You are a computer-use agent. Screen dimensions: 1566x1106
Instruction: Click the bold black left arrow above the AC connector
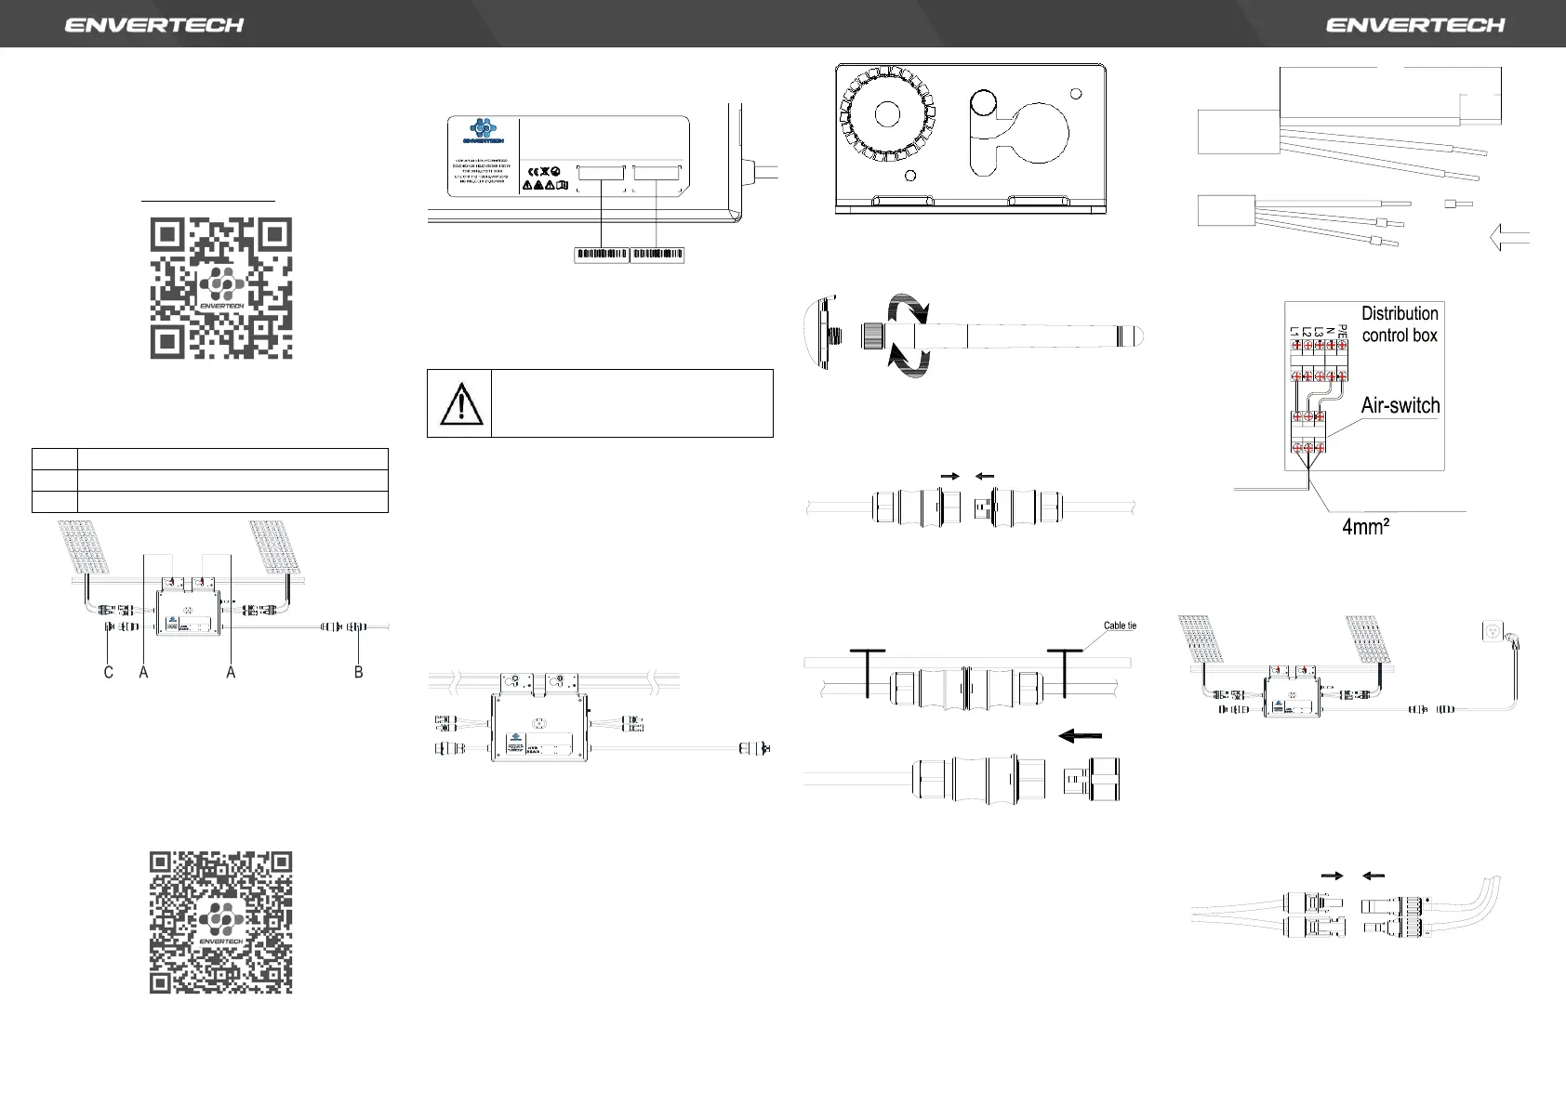coord(1080,736)
